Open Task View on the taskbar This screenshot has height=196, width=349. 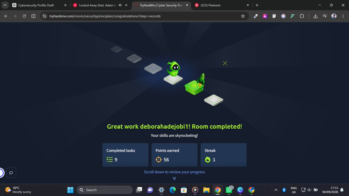click(139, 190)
